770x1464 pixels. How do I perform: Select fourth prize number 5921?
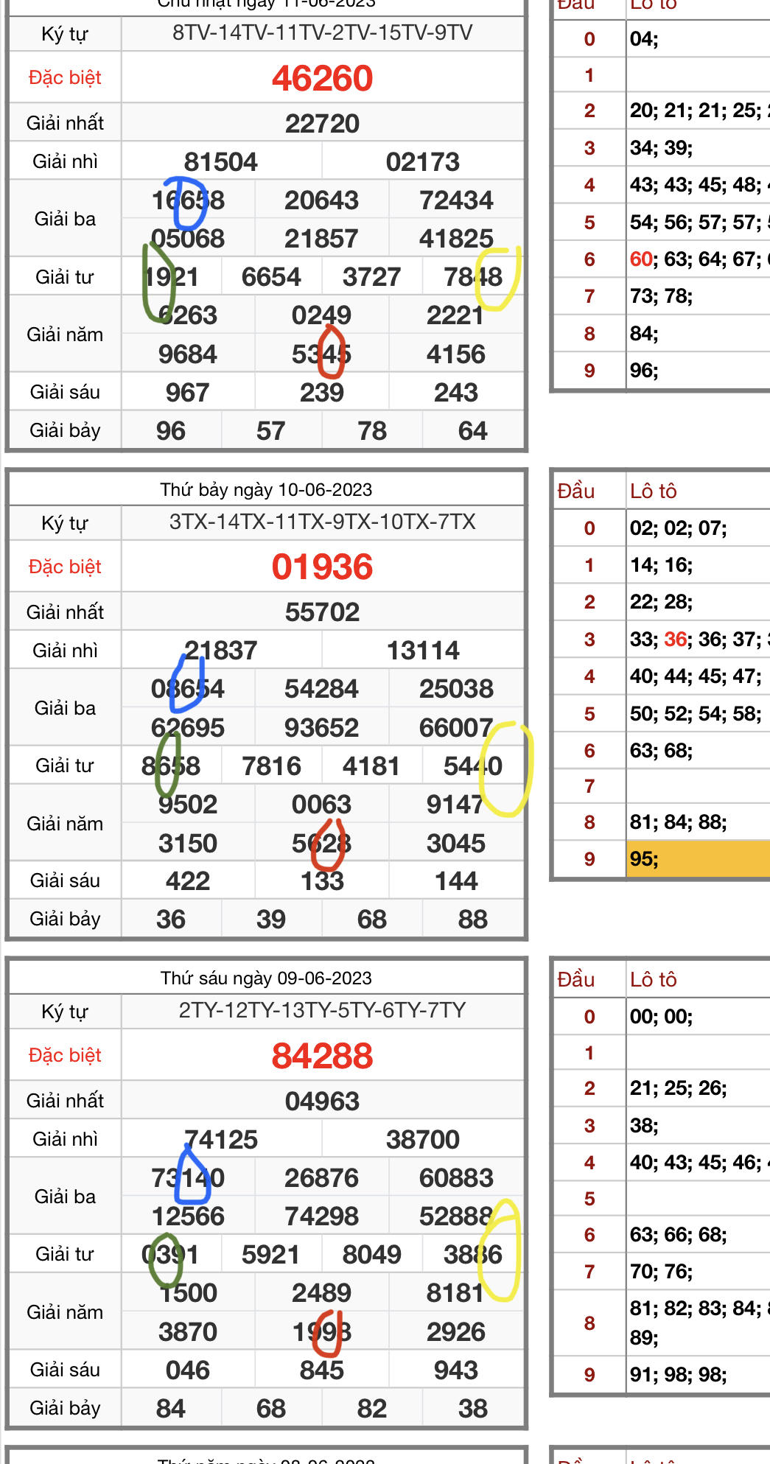pos(271,1254)
